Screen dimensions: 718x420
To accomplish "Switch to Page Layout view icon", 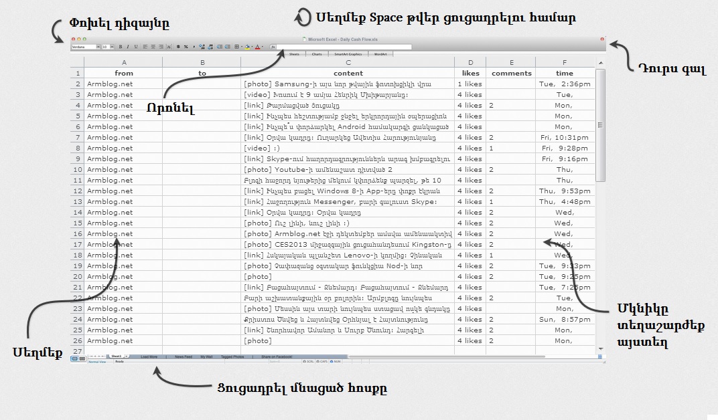I will coord(82,358).
